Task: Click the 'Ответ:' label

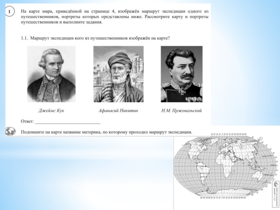Action: pos(27,121)
